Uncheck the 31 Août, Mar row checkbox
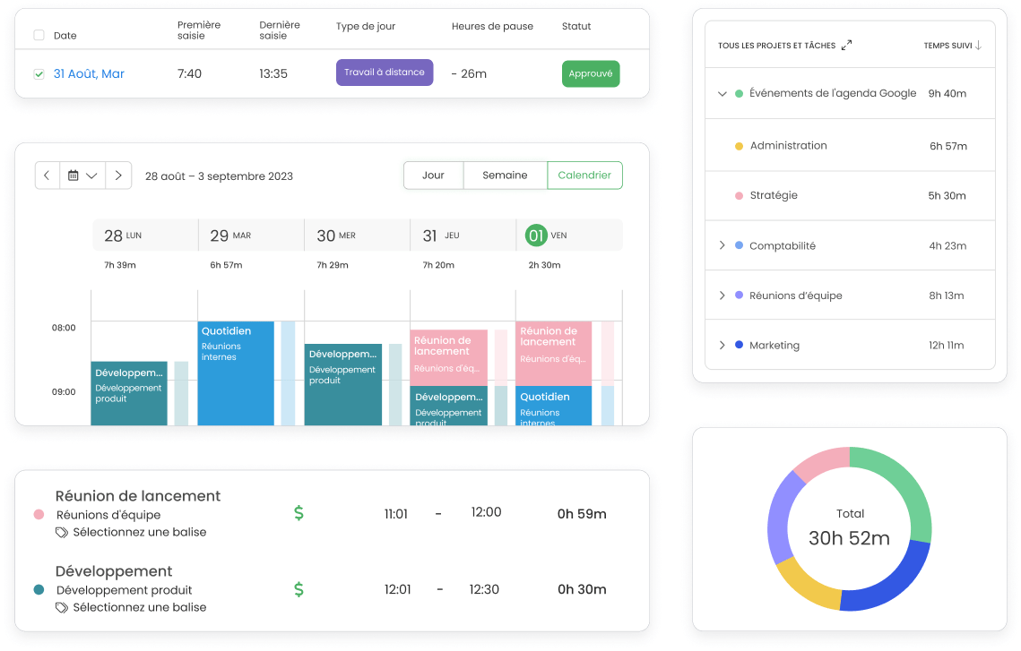 (39, 74)
